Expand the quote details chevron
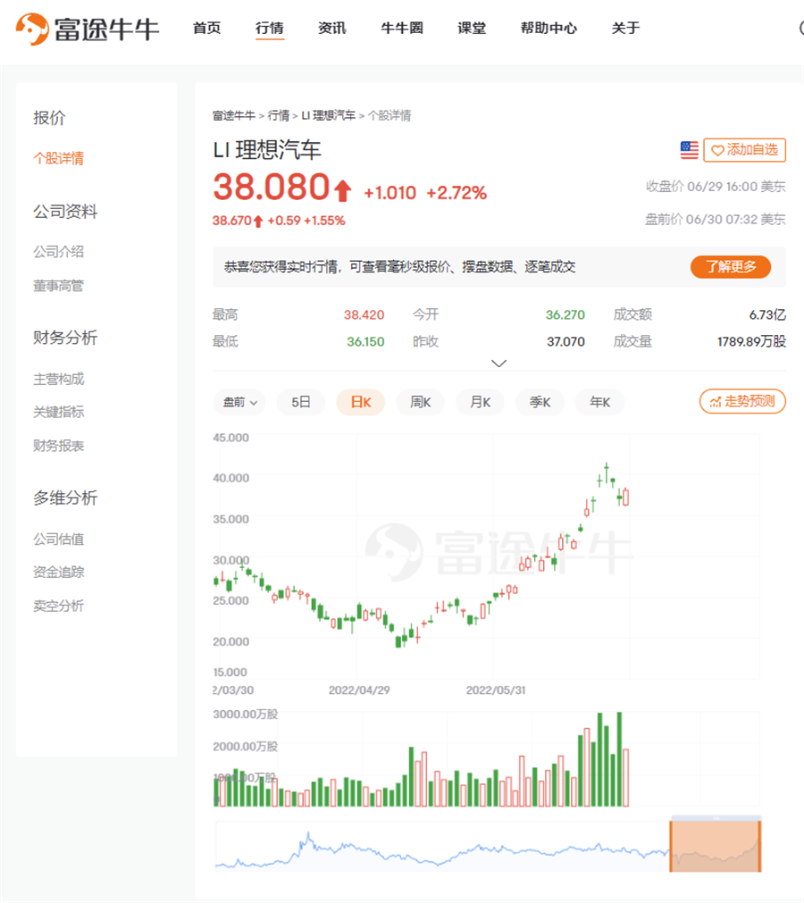The image size is (804, 903). (498, 364)
